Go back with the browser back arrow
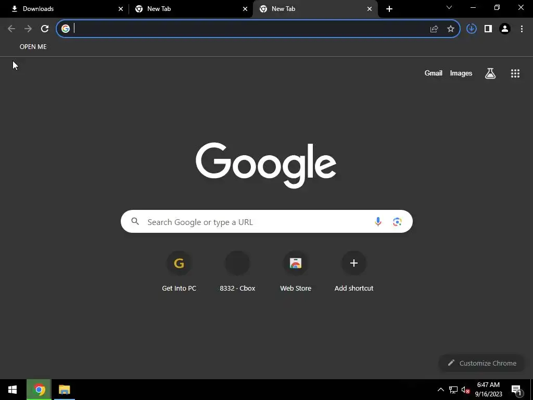The image size is (533, 400). point(11,29)
